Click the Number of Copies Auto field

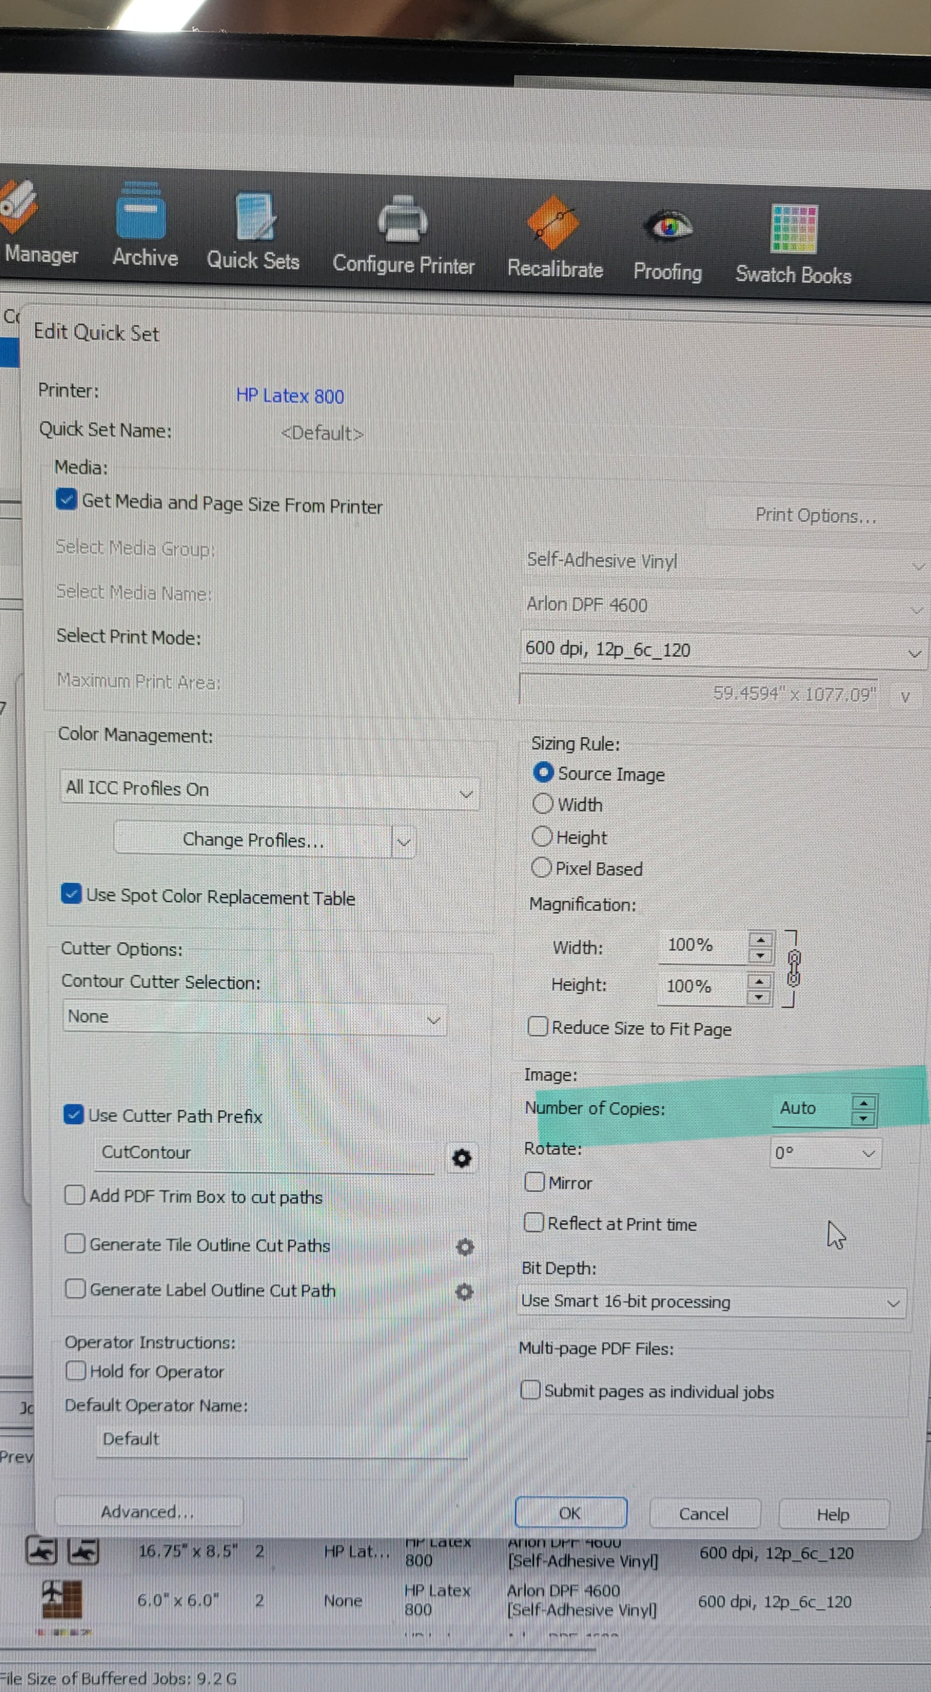coord(811,1110)
